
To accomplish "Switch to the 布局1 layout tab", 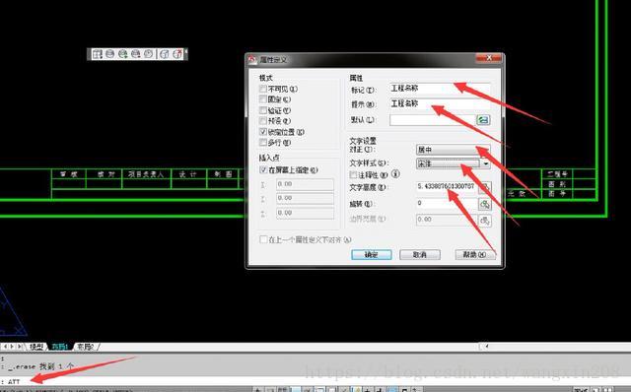I will 60,346.
